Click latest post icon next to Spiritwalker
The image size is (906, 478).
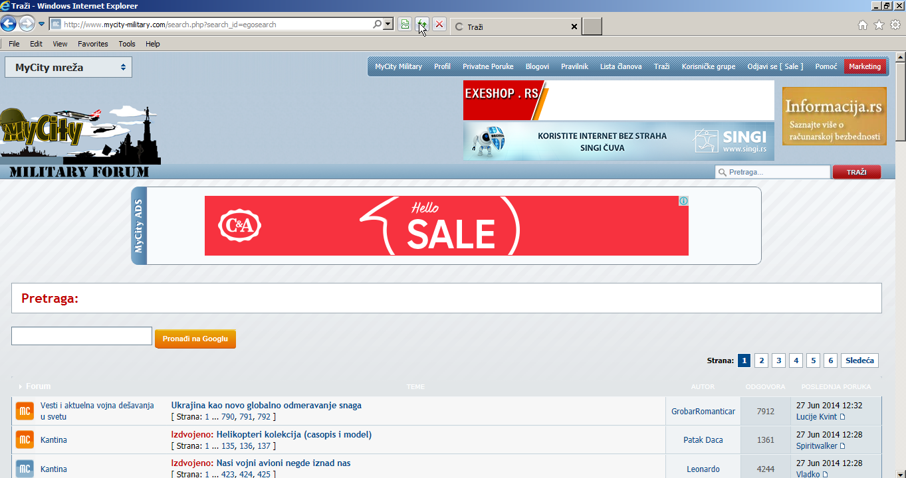coord(843,446)
